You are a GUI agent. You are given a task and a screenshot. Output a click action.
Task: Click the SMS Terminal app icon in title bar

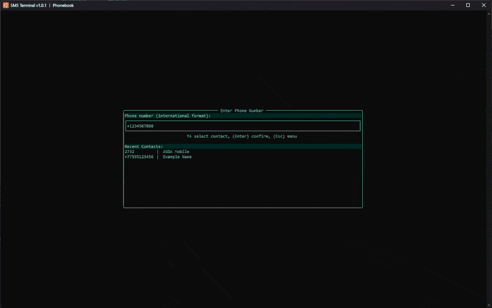coord(6,5)
